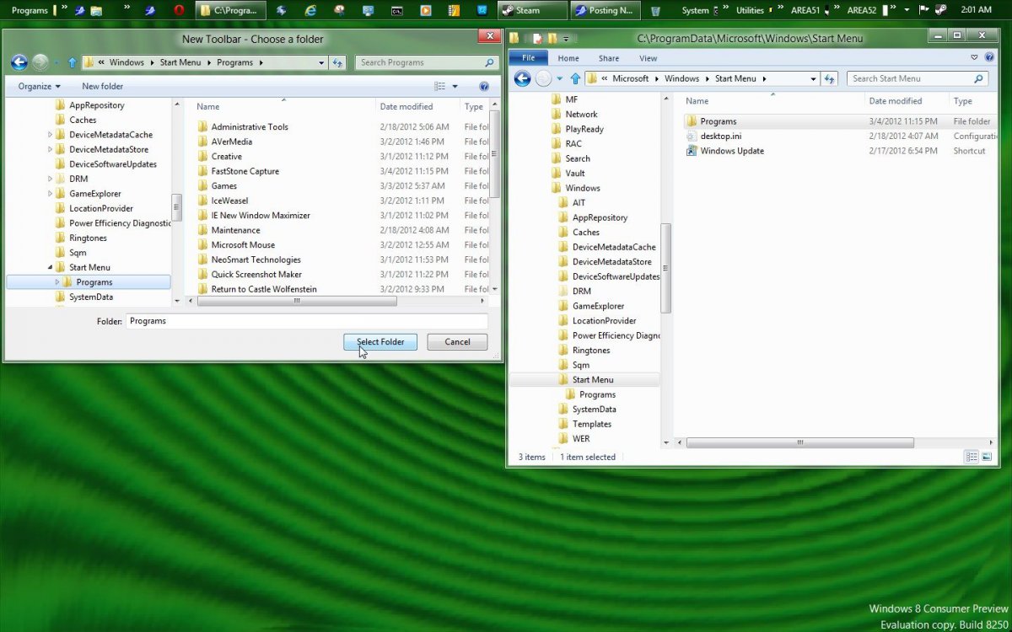This screenshot has height=632, width=1012.
Task: Click the Folder name input field
Action: 307,321
